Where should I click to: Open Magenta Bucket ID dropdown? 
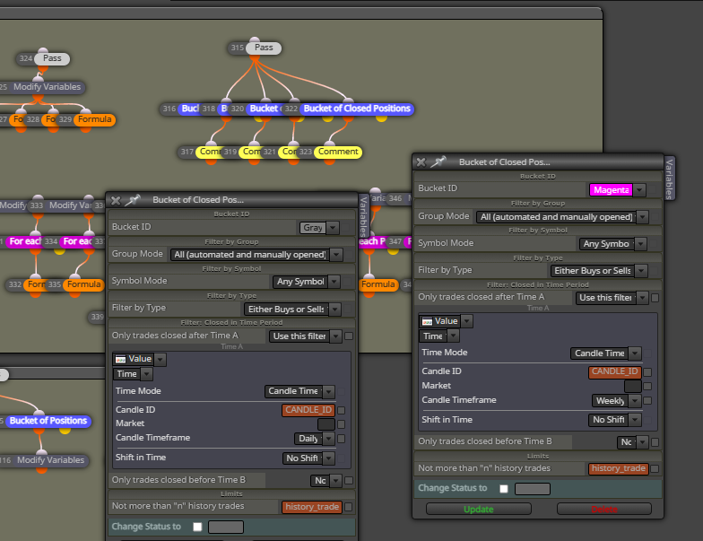coord(640,190)
